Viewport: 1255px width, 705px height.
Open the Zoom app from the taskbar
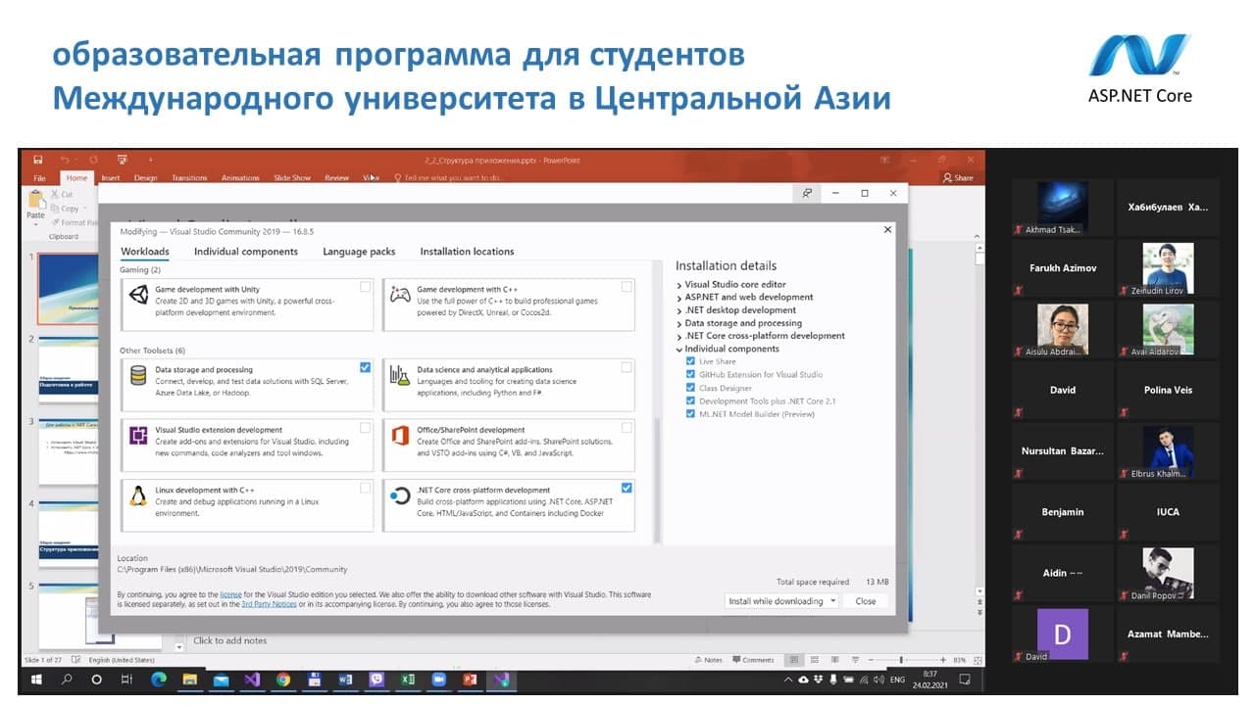(x=438, y=679)
